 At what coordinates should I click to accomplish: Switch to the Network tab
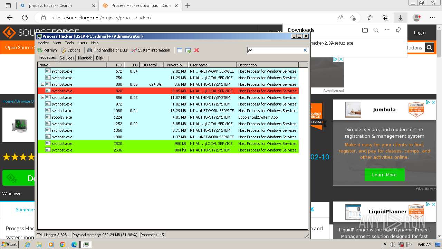coord(85,58)
